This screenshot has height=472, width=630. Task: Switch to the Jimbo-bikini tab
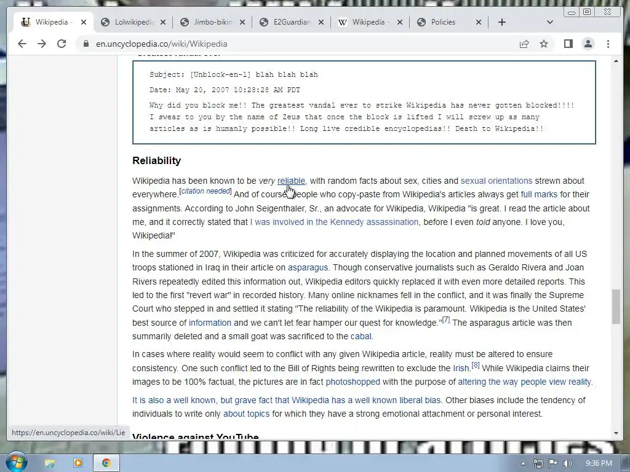point(212,23)
